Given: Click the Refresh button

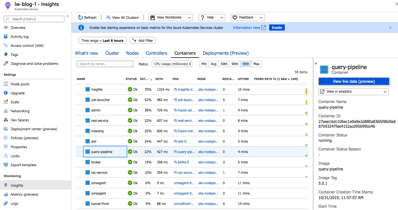Looking at the screenshot, I should click(x=87, y=17).
